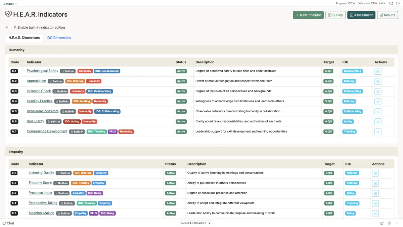Image resolution: width=403 pixels, height=227 pixels.
Task: Open Competence Development indicator link
Action: tap(47, 131)
